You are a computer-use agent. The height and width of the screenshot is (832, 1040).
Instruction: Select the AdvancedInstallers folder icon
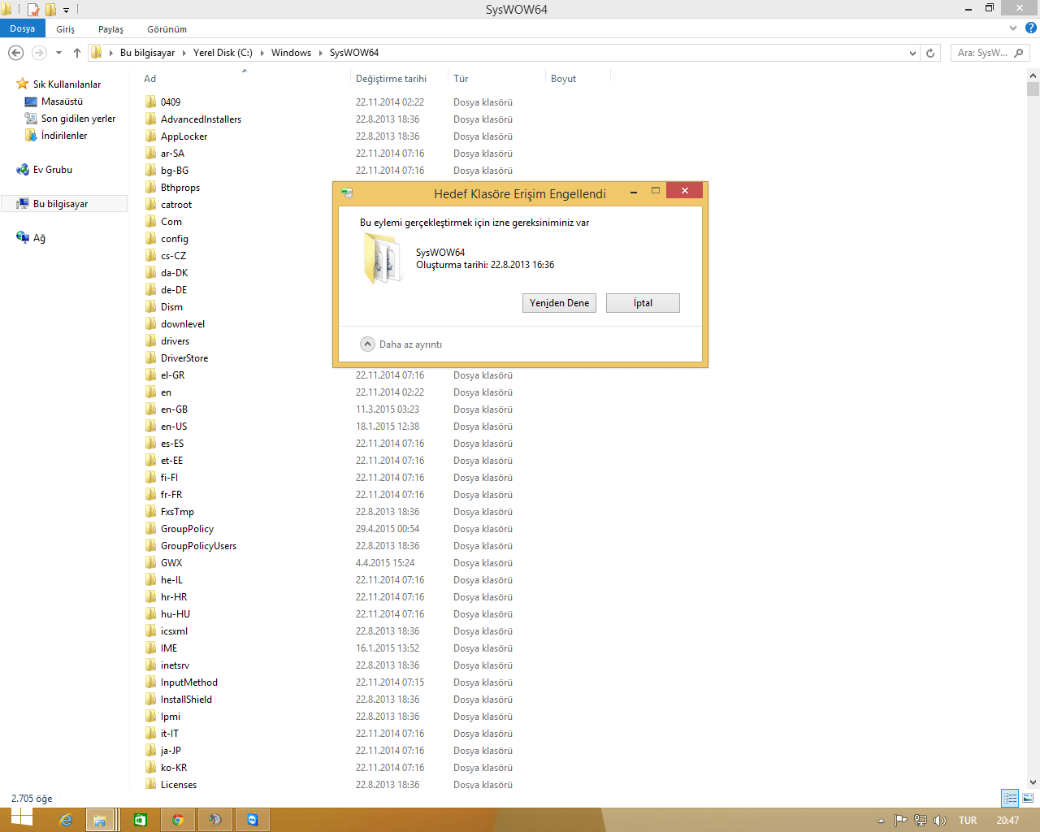(x=151, y=119)
